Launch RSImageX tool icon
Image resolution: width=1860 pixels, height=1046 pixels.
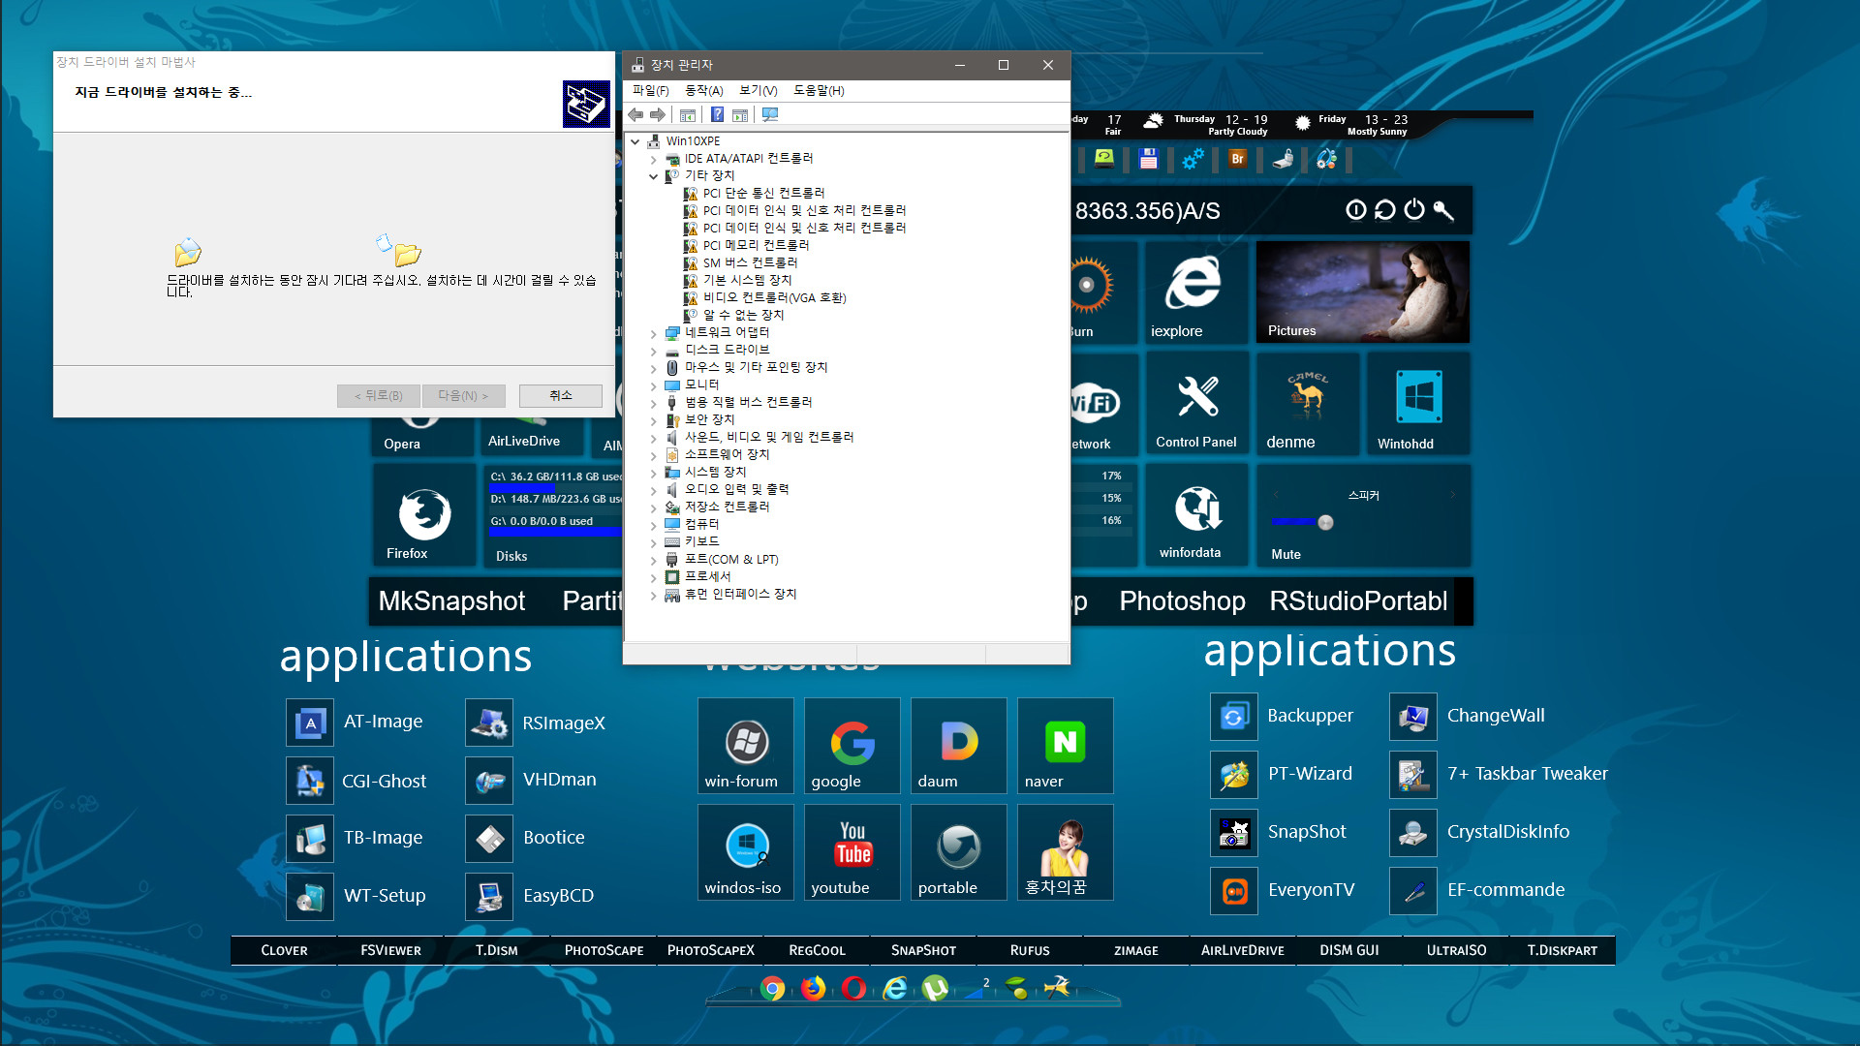pyautogui.click(x=489, y=723)
